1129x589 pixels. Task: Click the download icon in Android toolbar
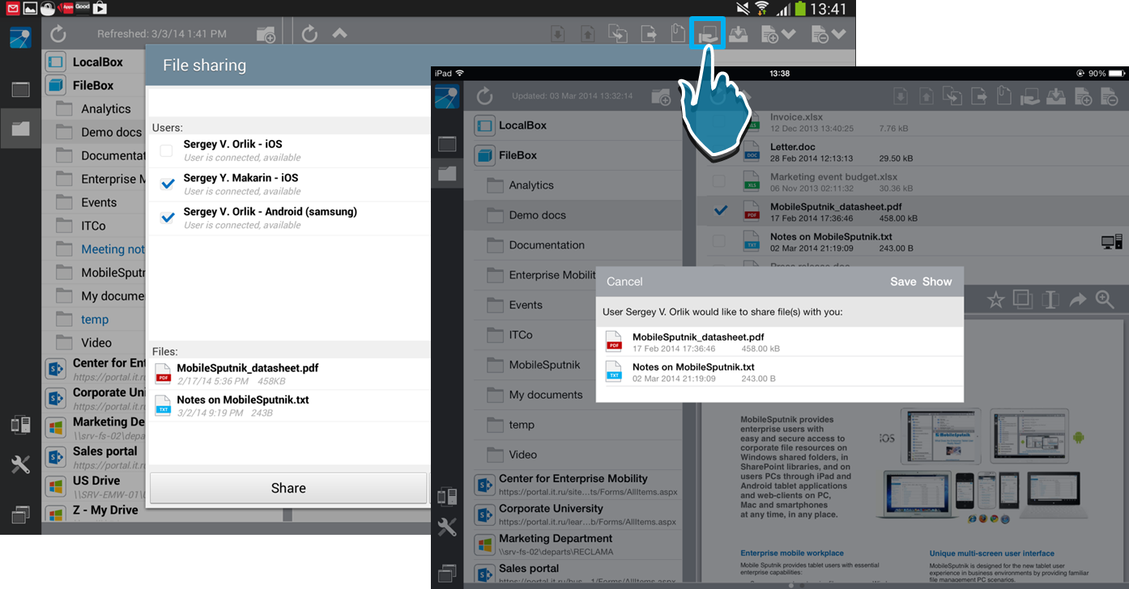tap(557, 34)
